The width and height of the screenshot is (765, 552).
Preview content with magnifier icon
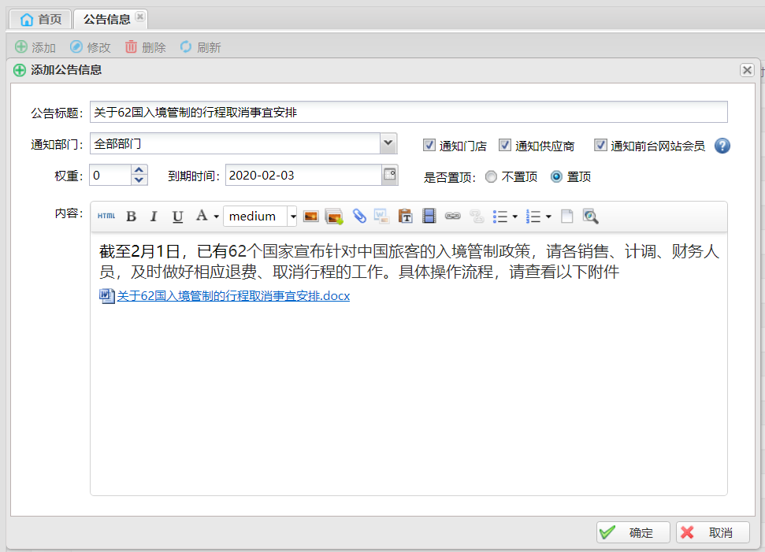point(590,216)
